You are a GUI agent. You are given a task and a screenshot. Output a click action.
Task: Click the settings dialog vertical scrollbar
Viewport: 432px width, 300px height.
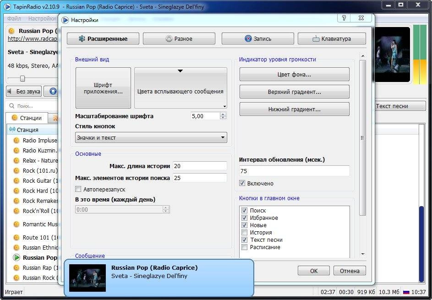pyautogui.click(x=363, y=138)
